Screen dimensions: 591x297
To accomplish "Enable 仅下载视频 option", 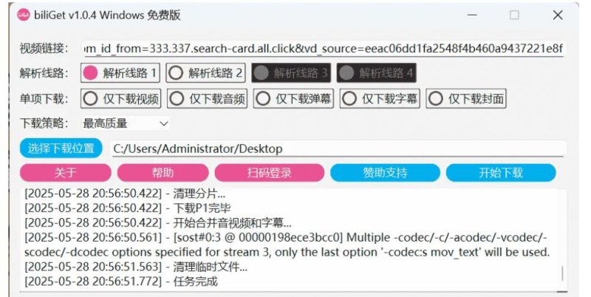I will [120, 99].
